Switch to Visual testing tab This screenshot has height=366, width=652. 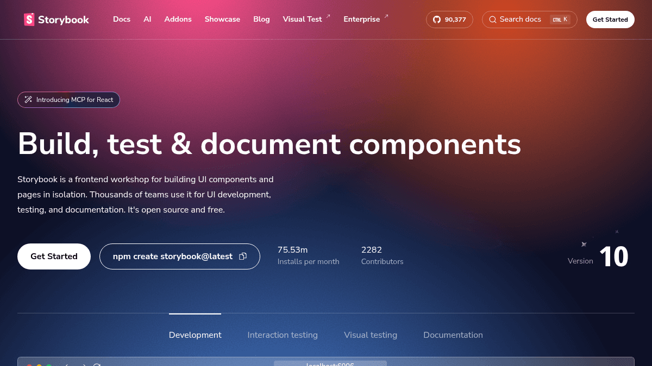click(371, 335)
